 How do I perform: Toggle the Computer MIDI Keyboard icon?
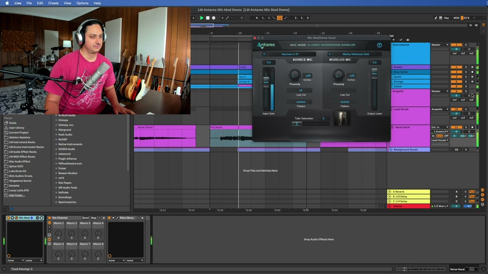[441, 18]
